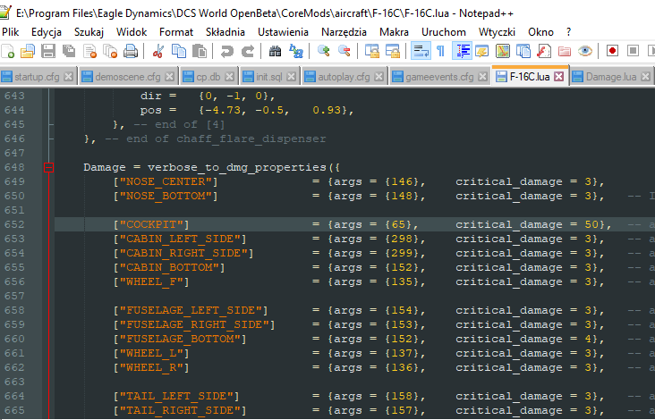Toggle synchronized vertical scrolling
Image resolution: width=655 pixels, height=420 pixels.
(x=371, y=51)
